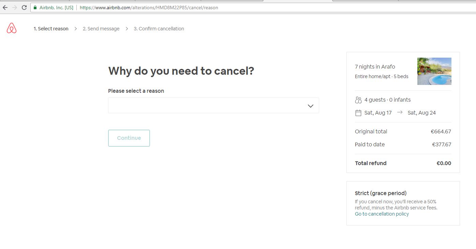Image resolution: width=476 pixels, height=249 pixels.
Task: Select the Send message step
Action: pos(101,29)
